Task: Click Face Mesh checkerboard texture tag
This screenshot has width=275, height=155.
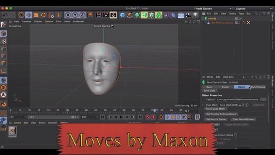Action: click(x=248, y=22)
